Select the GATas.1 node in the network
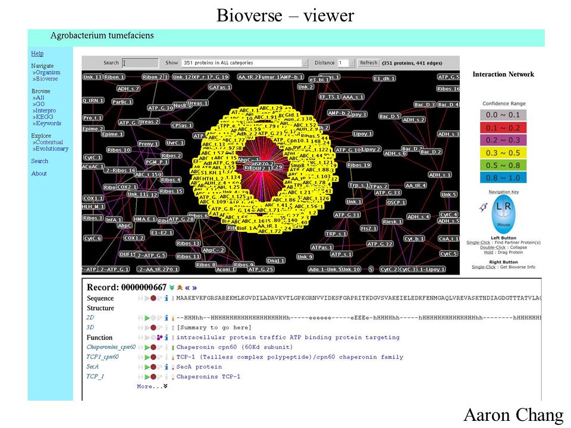This screenshot has width=571, height=428. 219,87
